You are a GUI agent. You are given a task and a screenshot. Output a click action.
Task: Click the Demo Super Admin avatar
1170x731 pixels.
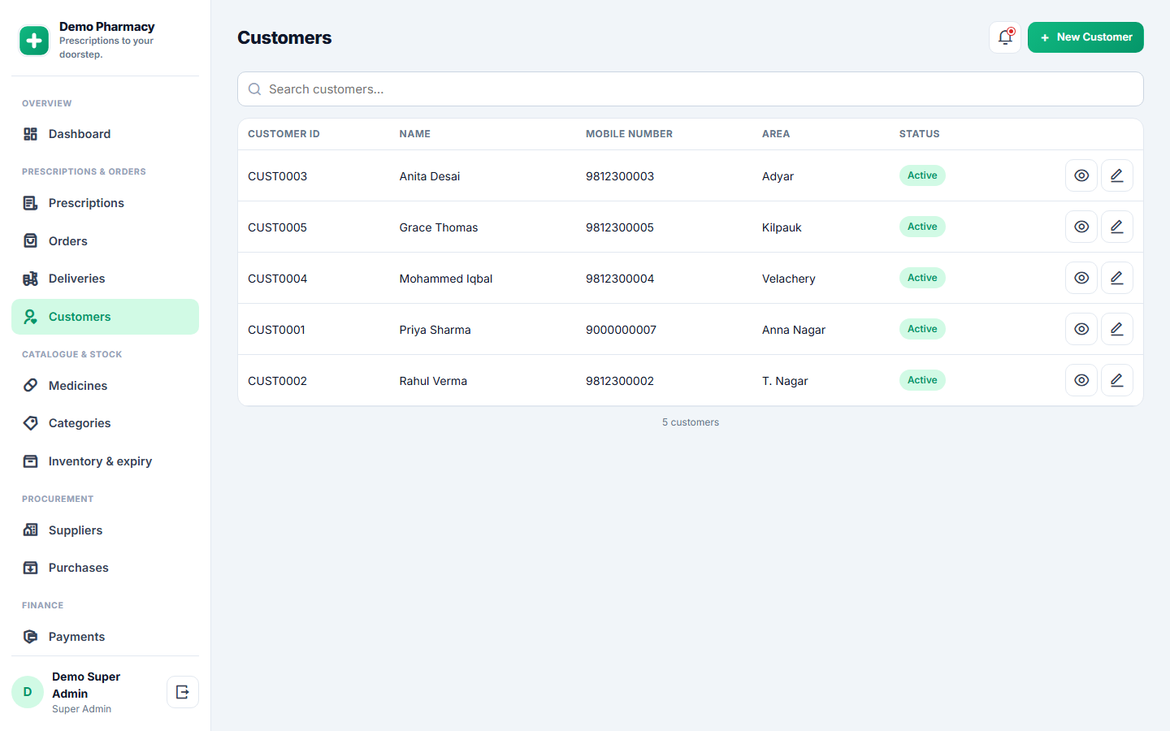(x=28, y=692)
